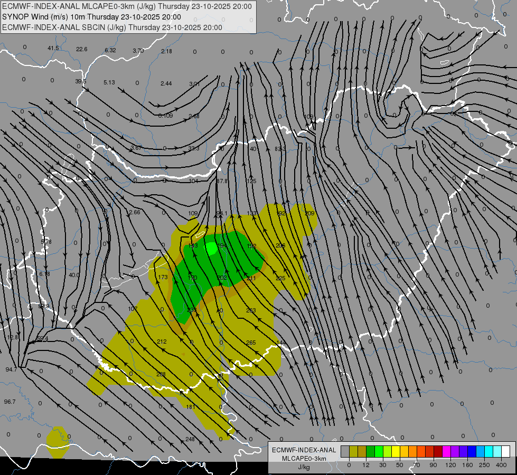
Task: Click the map value 225
Action: (x=280, y=278)
